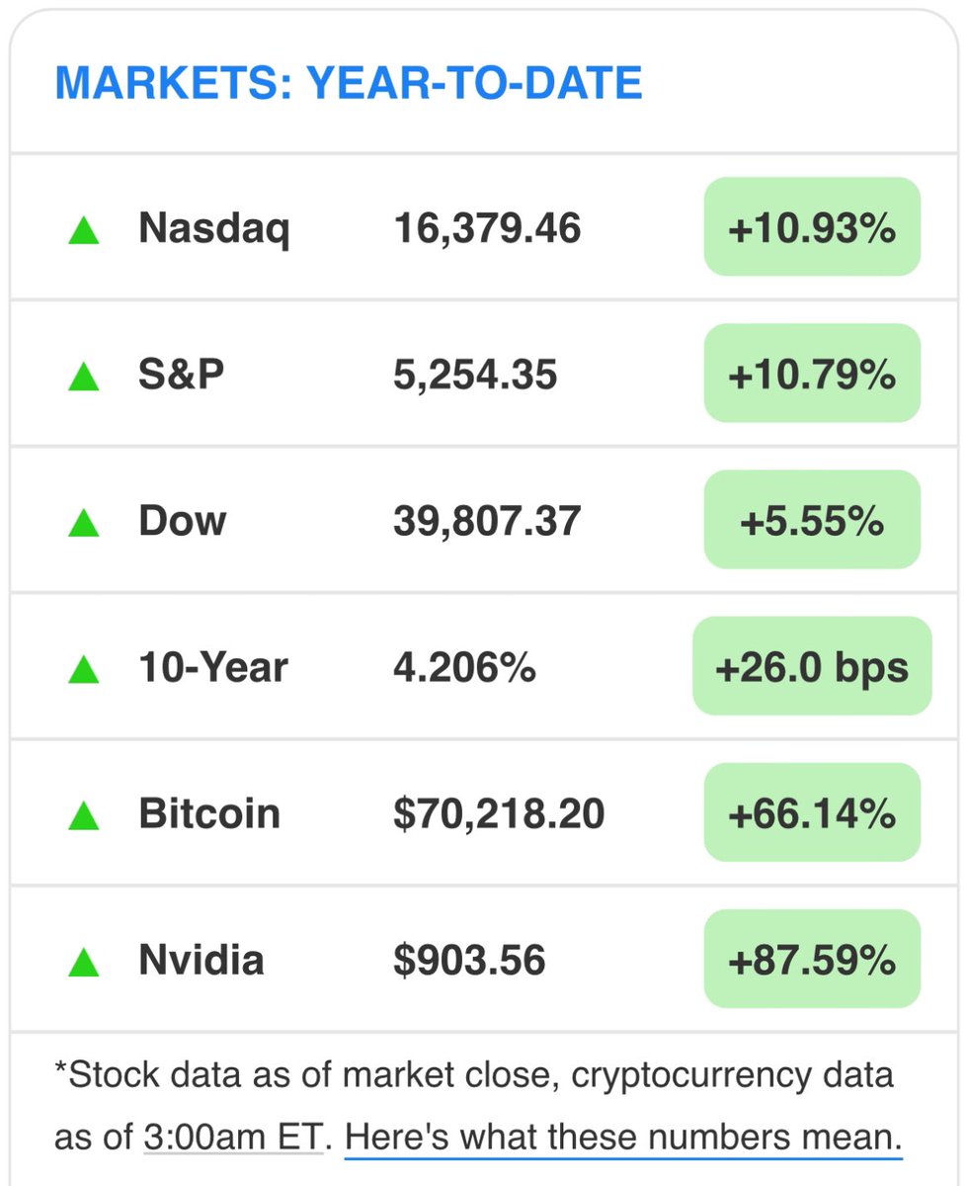Select the Nasdaq +10.93% badge
The width and height of the screenshot is (970, 1186).
pos(812,226)
